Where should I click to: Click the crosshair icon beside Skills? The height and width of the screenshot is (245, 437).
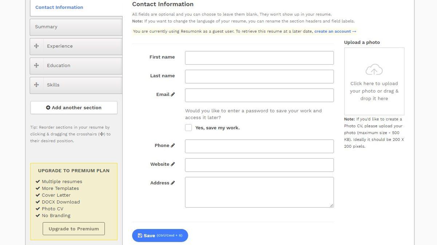coord(36,84)
